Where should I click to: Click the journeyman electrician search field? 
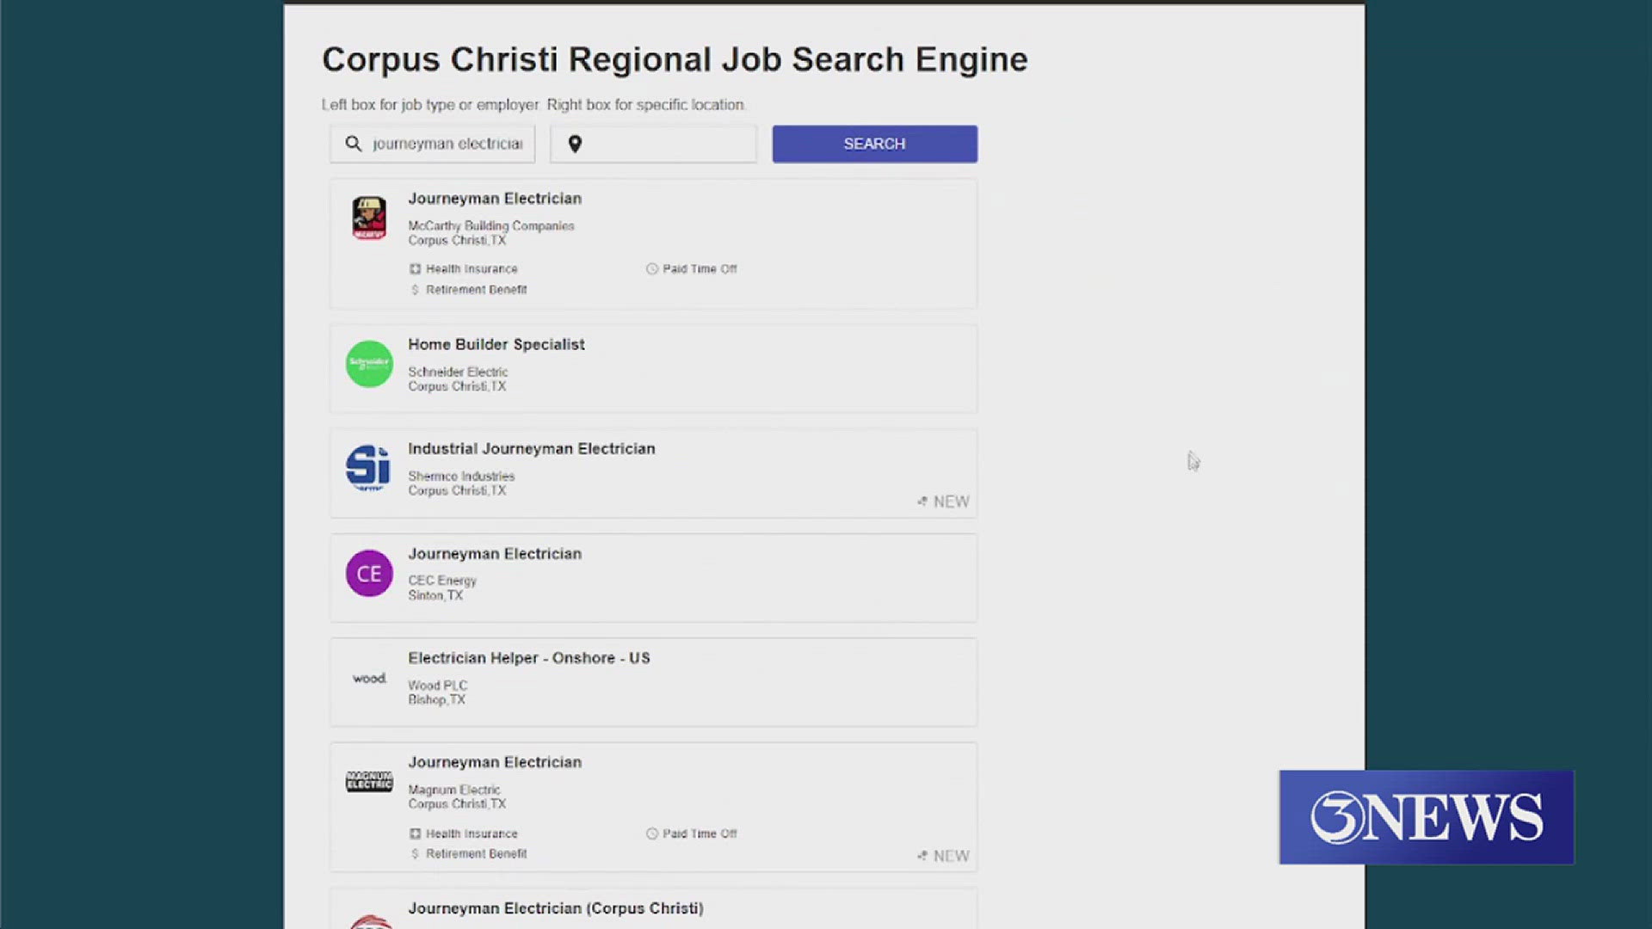(447, 144)
